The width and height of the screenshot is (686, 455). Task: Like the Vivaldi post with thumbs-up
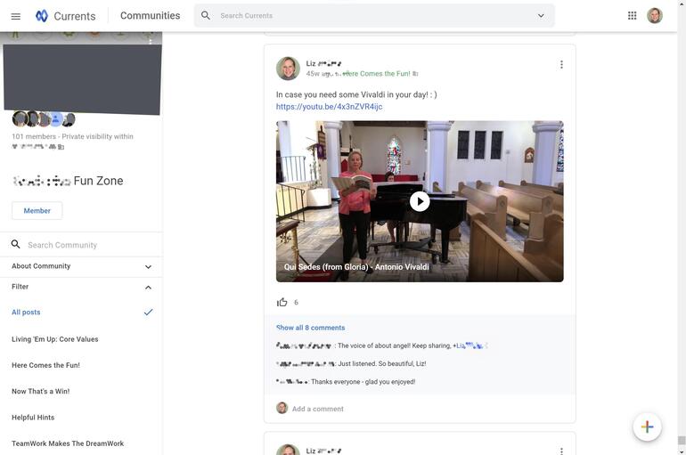point(282,302)
